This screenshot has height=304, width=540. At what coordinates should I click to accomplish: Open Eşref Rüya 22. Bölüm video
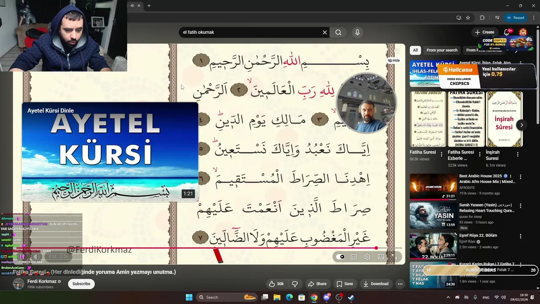[x=433, y=246]
